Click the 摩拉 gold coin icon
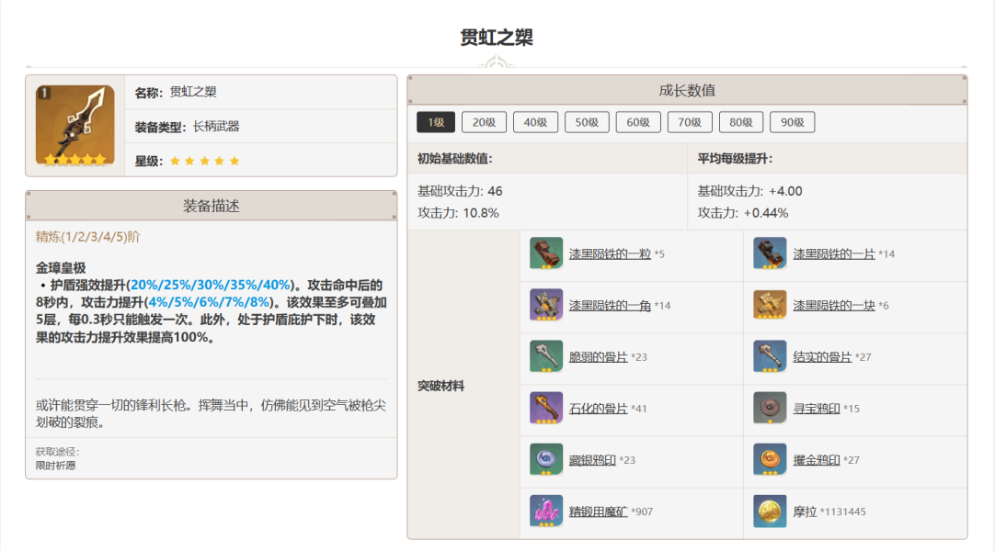Screen dimensions: 995x551 770,511
